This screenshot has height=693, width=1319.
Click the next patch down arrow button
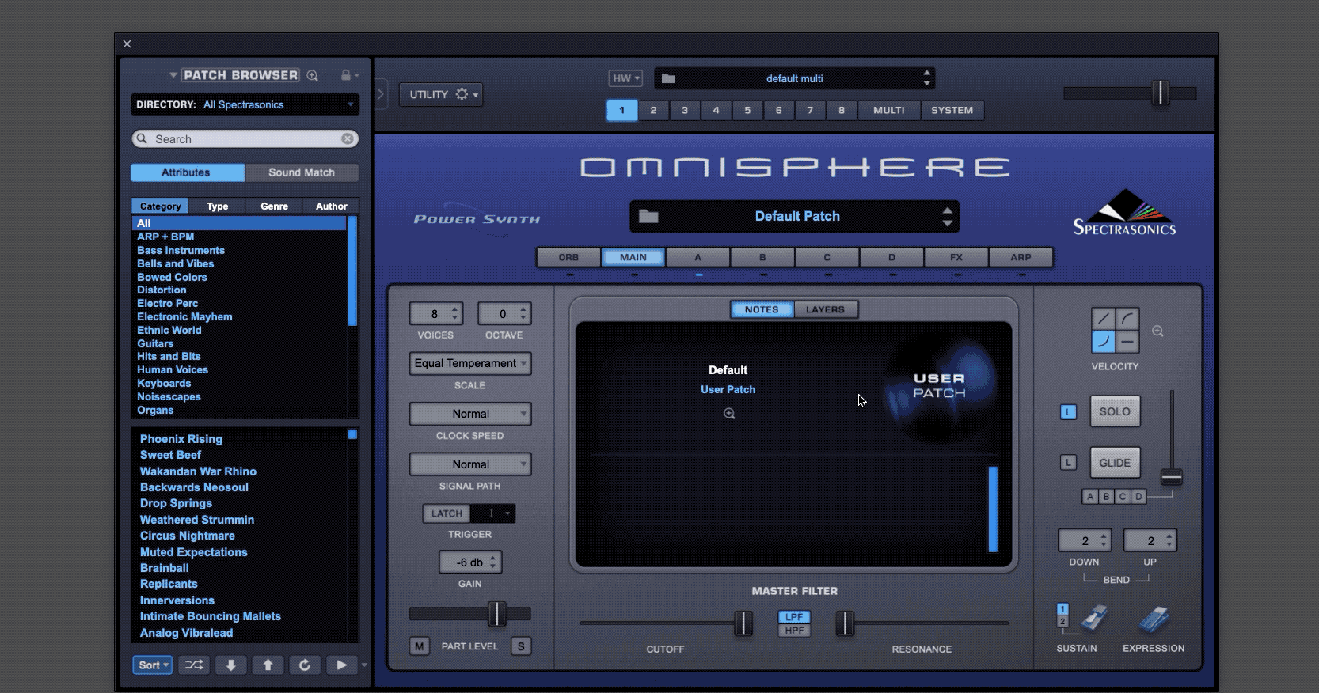point(231,665)
